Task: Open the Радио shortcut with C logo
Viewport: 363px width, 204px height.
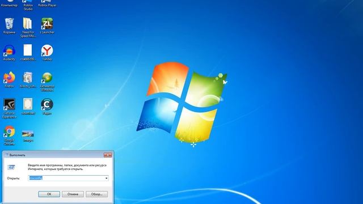Action: pyautogui.click(x=47, y=107)
